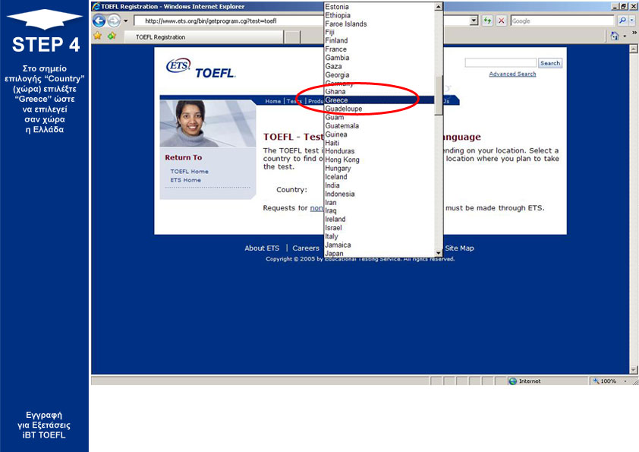Open the address bar history dropdown
Image resolution: width=639 pixels, height=452 pixels.
(474, 21)
